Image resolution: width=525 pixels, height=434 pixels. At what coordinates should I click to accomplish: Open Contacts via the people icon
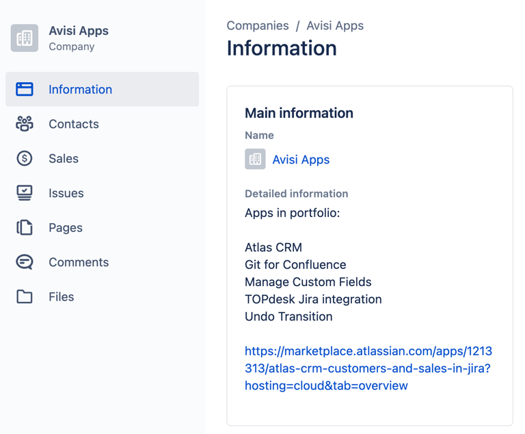point(25,124)
